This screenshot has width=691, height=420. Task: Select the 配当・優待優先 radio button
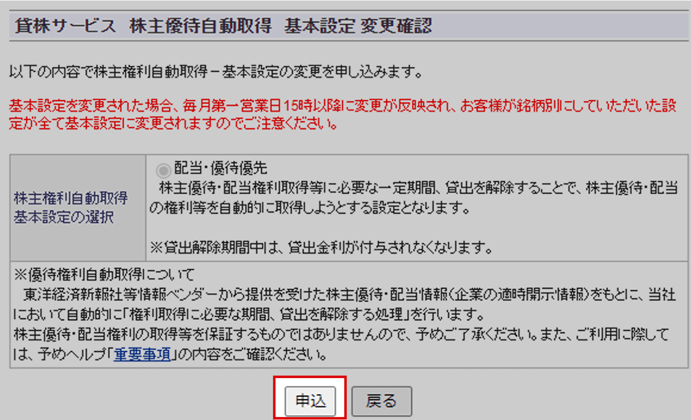point(163,170)
